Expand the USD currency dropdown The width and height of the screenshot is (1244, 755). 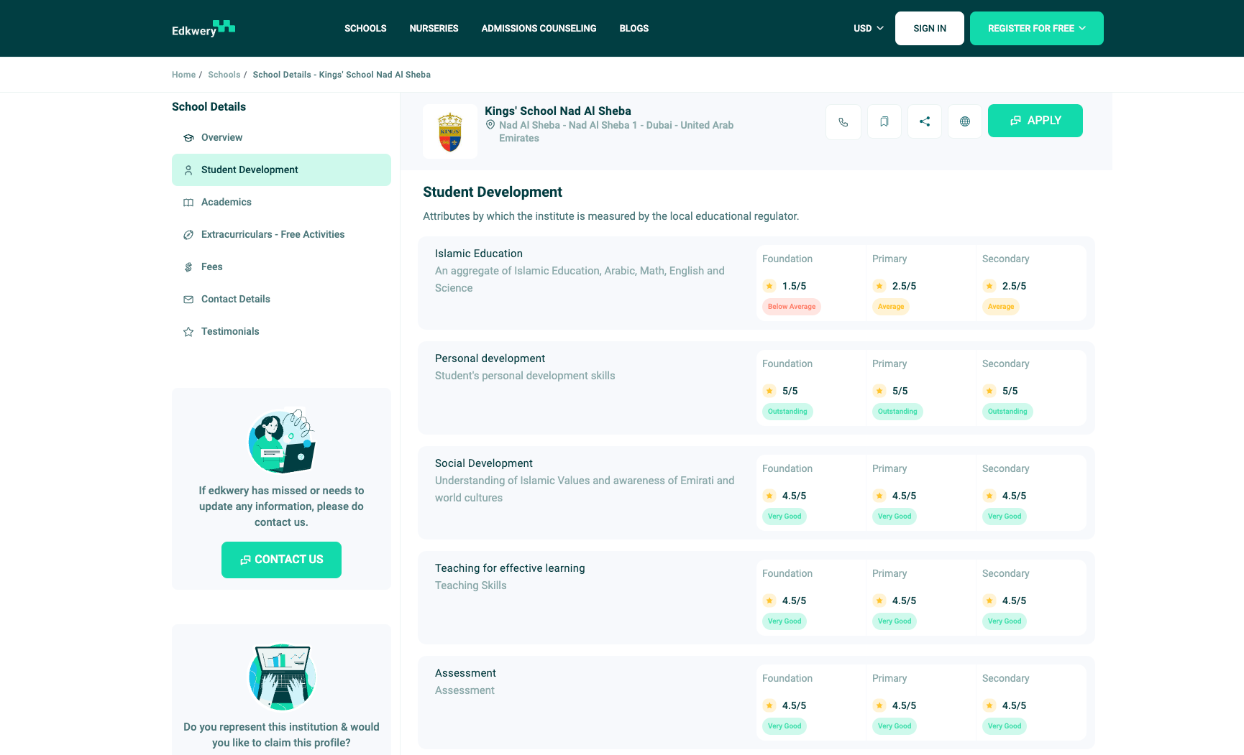point(868,29)
